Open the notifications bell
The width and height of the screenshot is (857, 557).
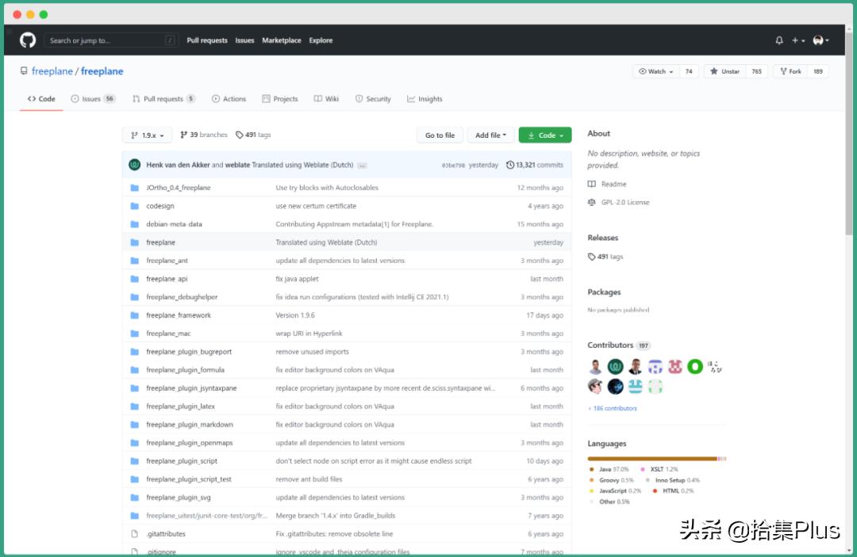coord(779,40)
